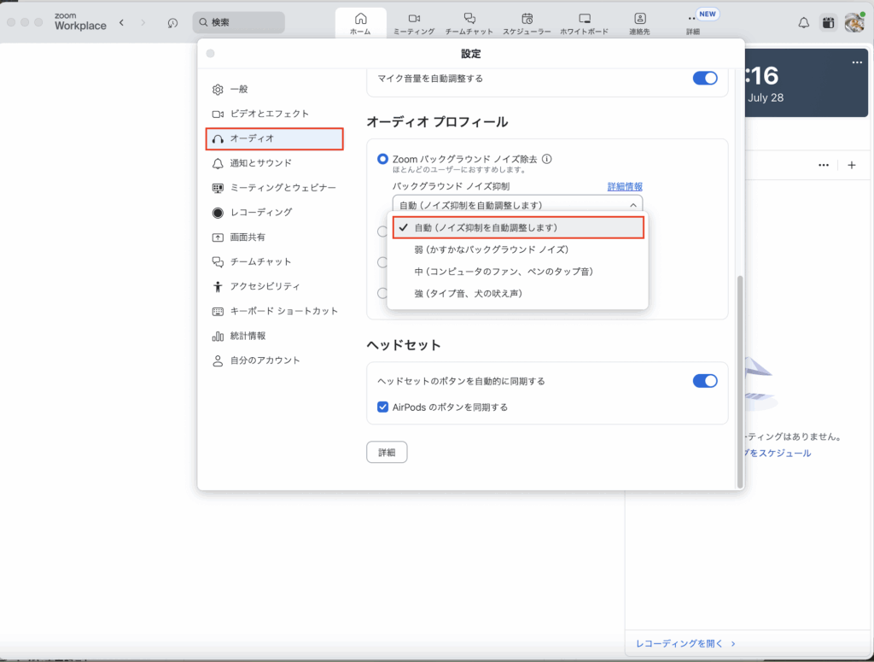The width and height of the screenshot is (874, 662).
Task: Click the history clock icon
Action: coord(172,23)
